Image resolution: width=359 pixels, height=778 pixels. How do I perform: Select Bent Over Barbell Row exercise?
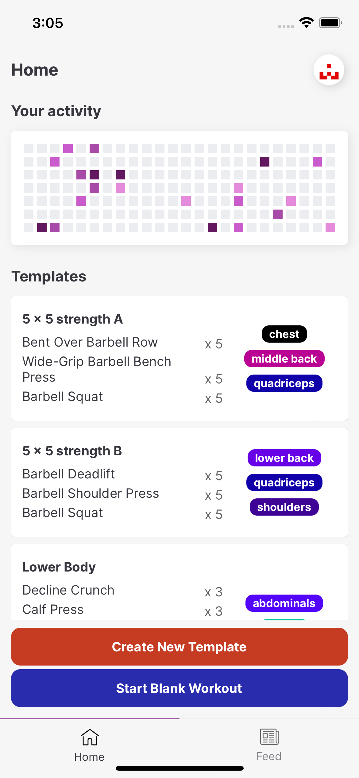click(122, 342)
